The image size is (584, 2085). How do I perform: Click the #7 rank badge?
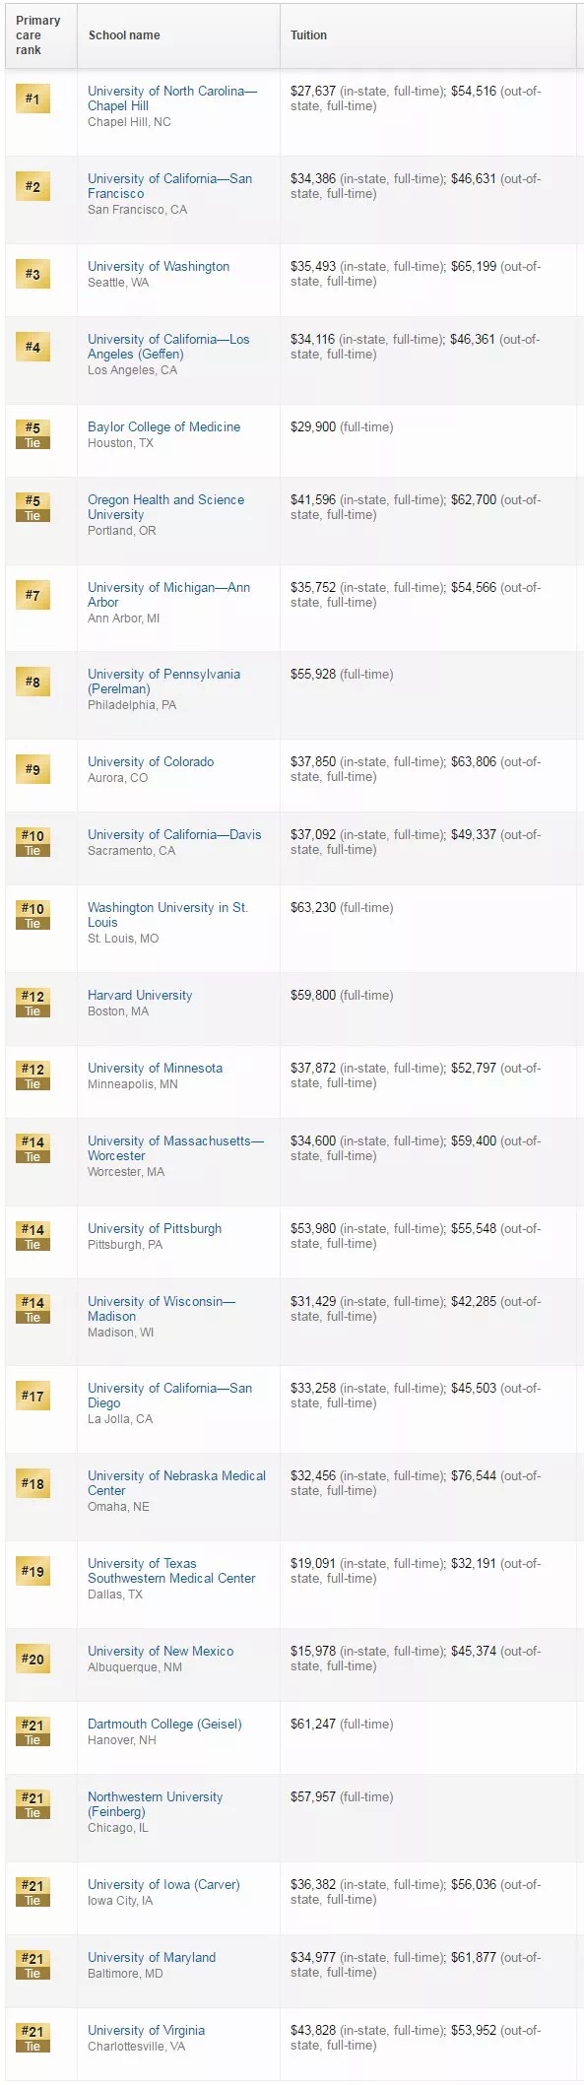point(32,595)
